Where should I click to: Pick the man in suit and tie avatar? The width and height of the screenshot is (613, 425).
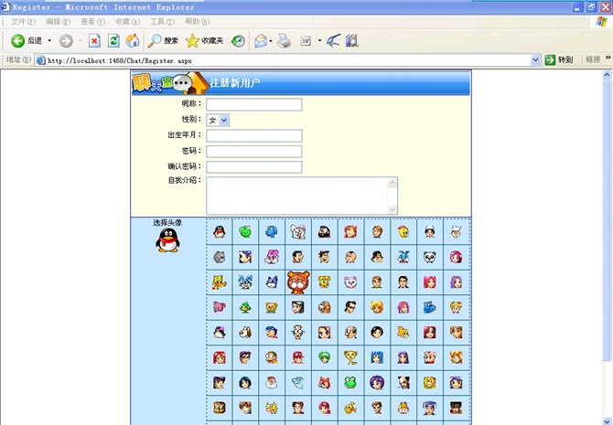click(403, 282)
